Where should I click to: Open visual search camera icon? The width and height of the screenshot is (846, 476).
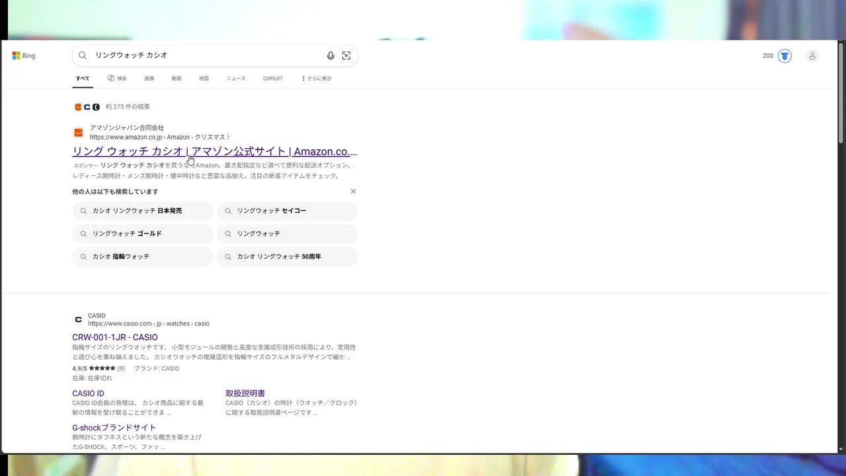click(x=346, y=56)
